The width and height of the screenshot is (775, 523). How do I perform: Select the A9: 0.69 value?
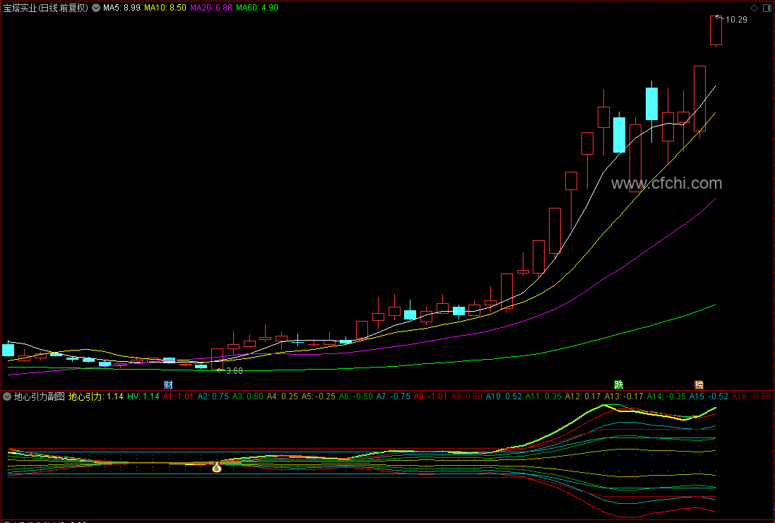466,396
